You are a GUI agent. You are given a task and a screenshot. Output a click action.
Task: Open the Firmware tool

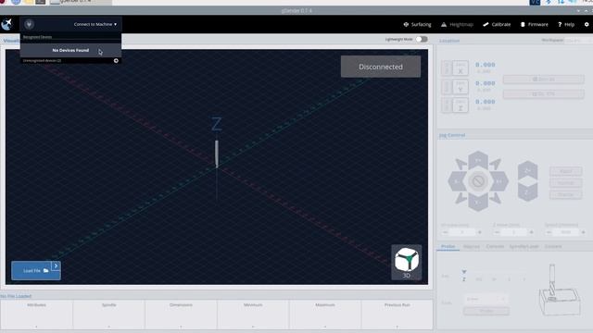pyautogui.click(x=534, y=24)
